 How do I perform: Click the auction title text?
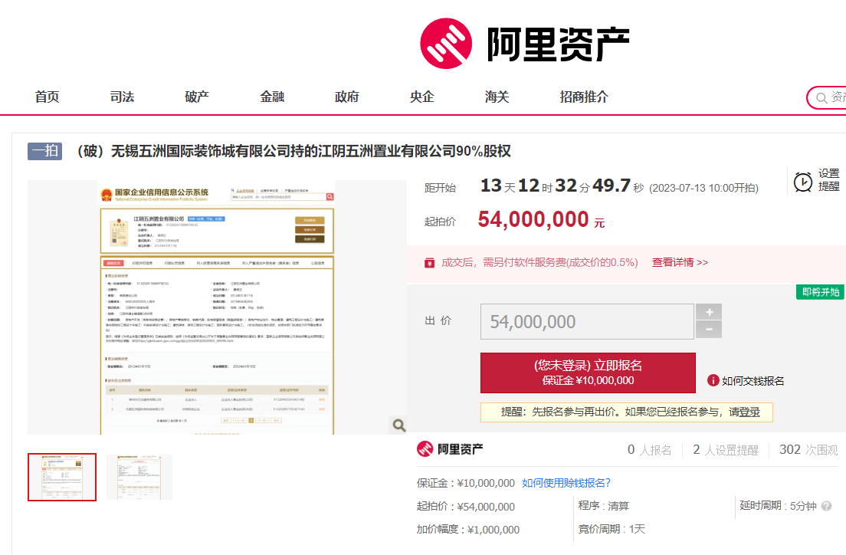tap(291, 151)
